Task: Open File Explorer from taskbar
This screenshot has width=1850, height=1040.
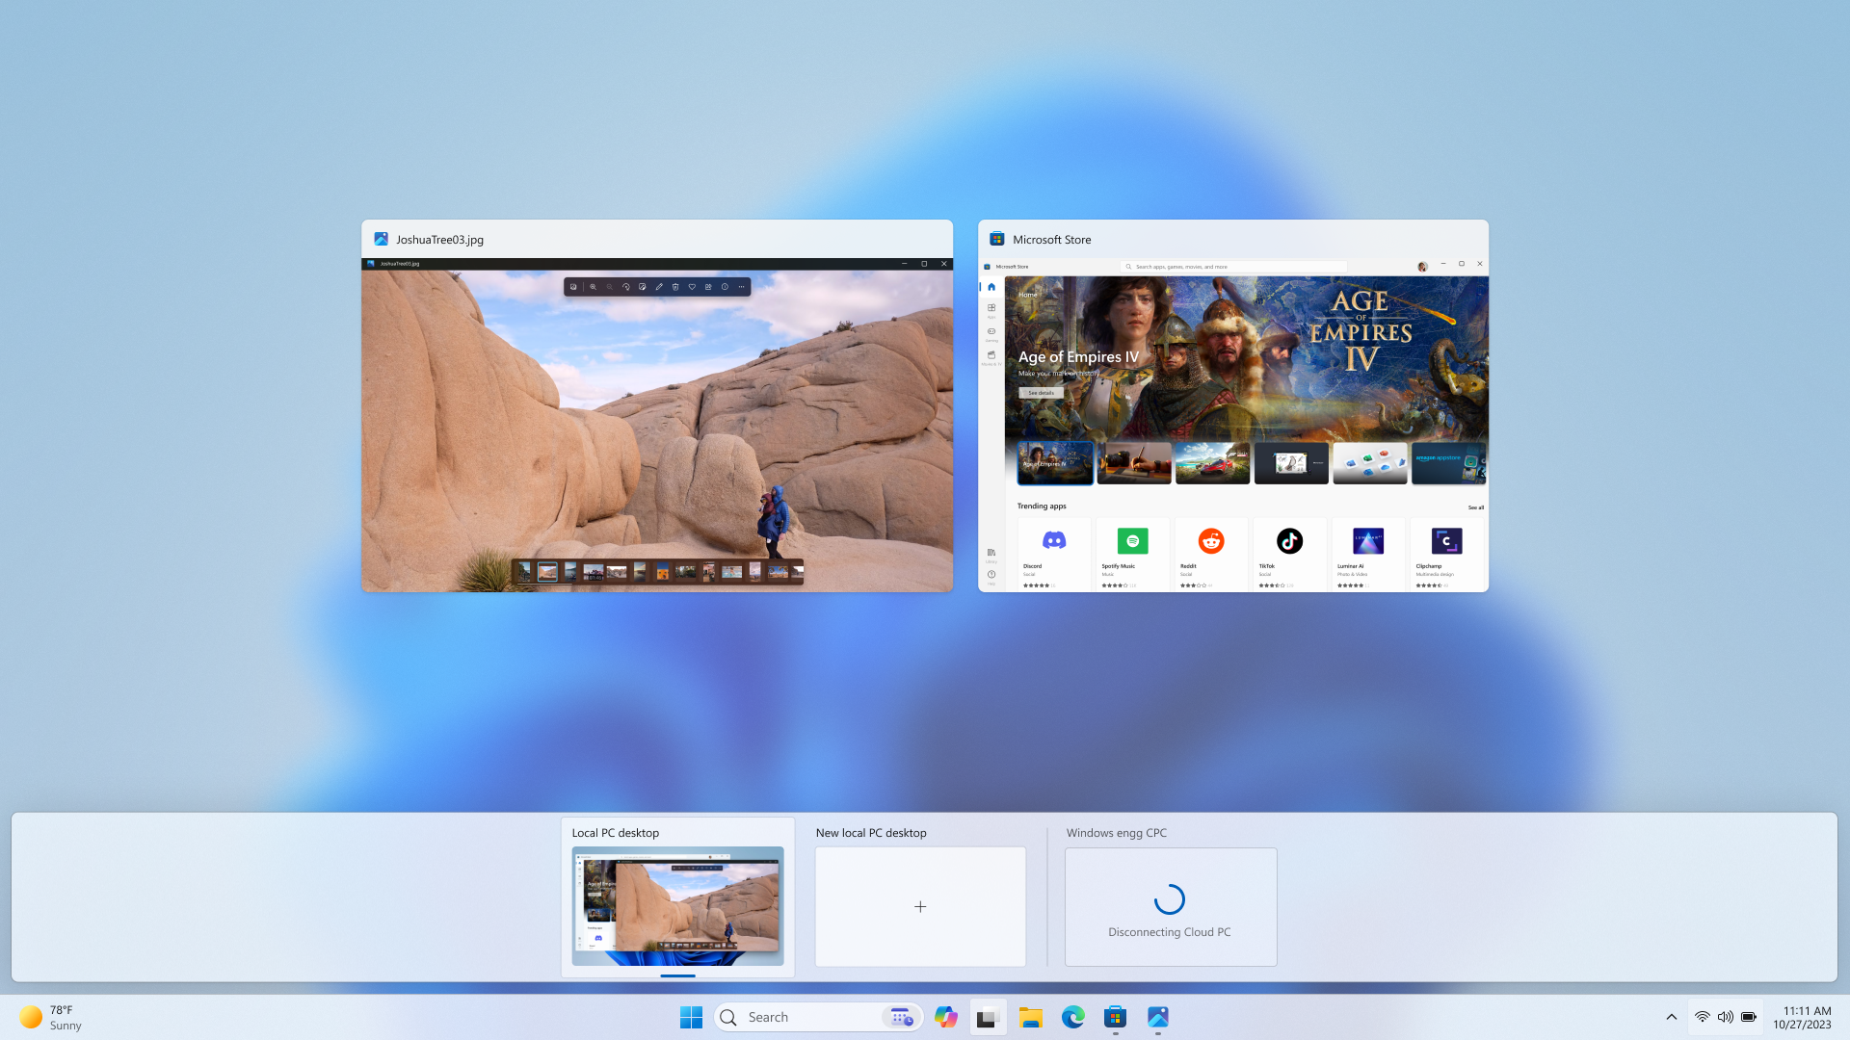Action: [1030, 1016]
